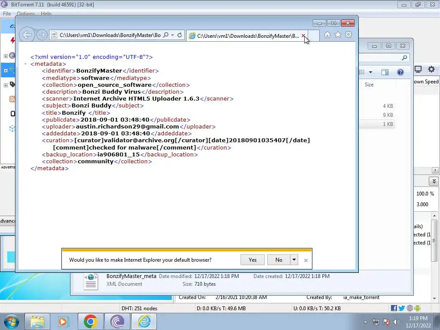The image size is (440, 330).
Task: Collapse the BitTorrent detail pane with the chevron button
Action: 434,181
